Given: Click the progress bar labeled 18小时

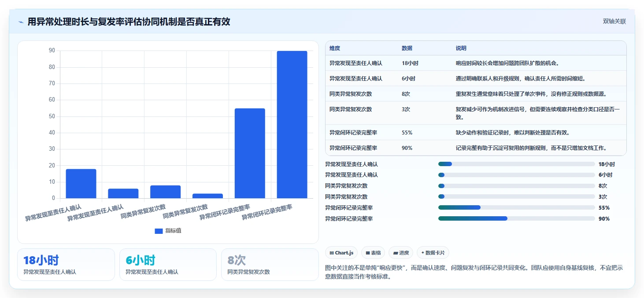Looking at the screenshot, I should (x=517, y=164).
